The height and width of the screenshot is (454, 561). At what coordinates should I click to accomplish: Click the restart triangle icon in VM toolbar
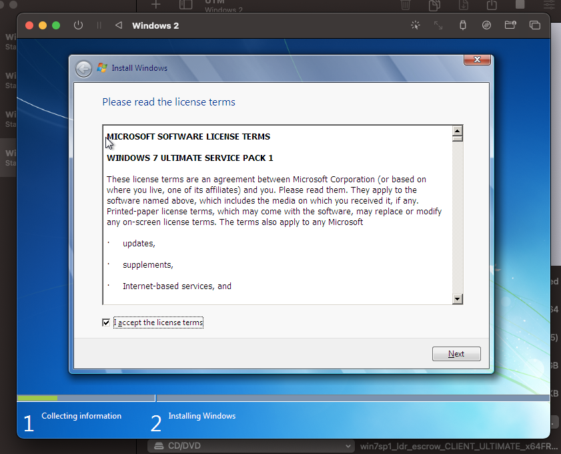point(119,25)
